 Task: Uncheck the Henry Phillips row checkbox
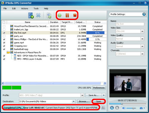point(4,39)
